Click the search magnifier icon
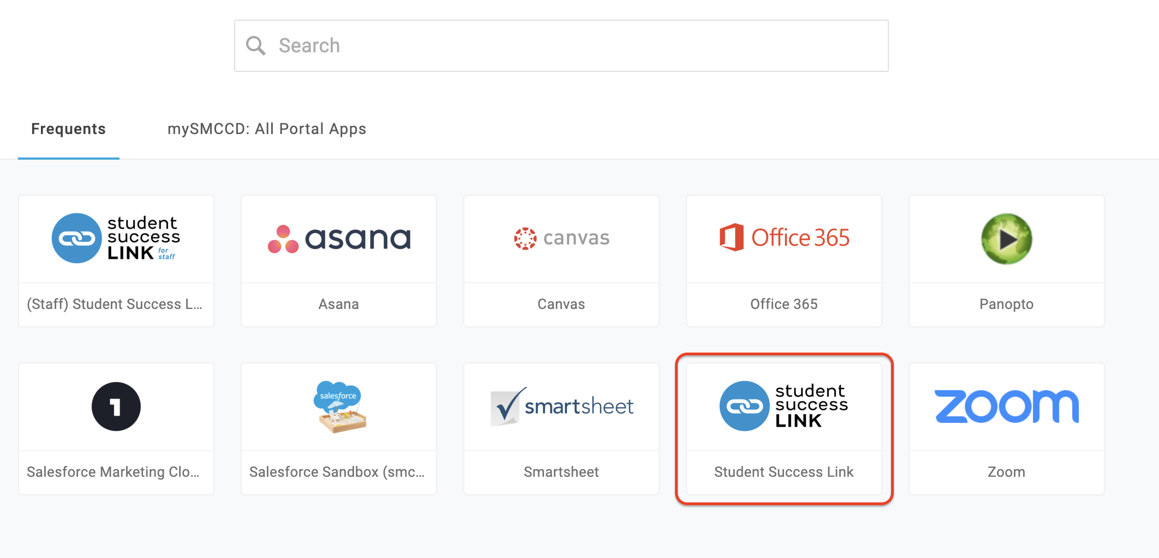The width and height of the screenshot is (1159, 558). pyautogui.click(x=255, y=46)
